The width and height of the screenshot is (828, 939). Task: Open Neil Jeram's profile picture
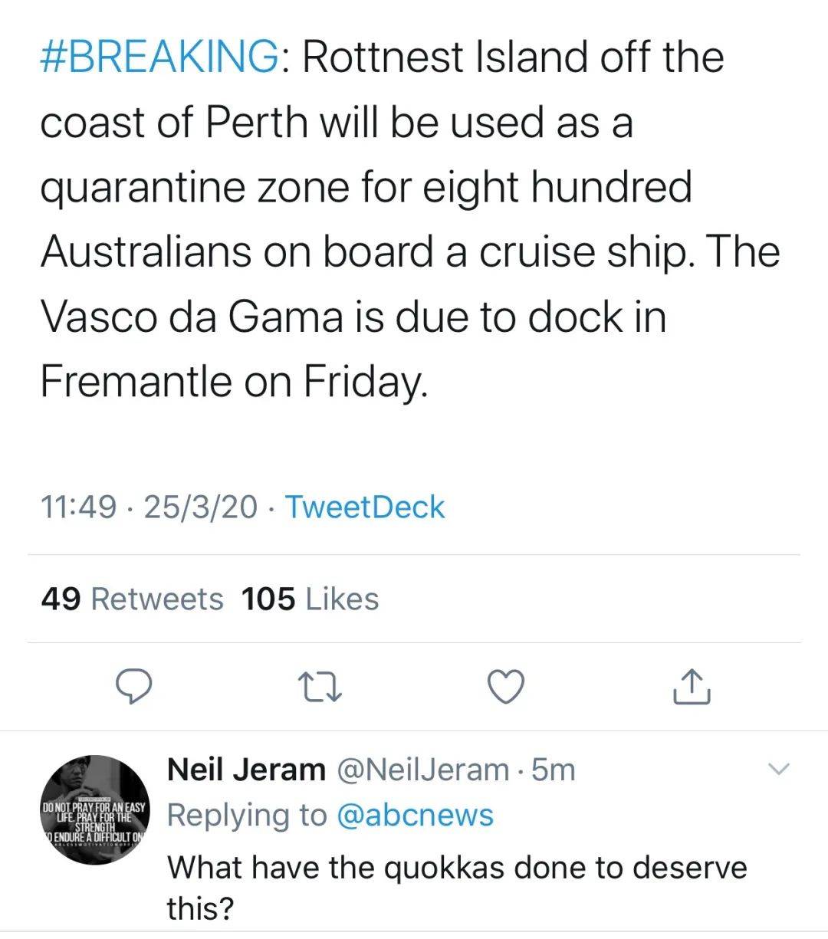96,809
